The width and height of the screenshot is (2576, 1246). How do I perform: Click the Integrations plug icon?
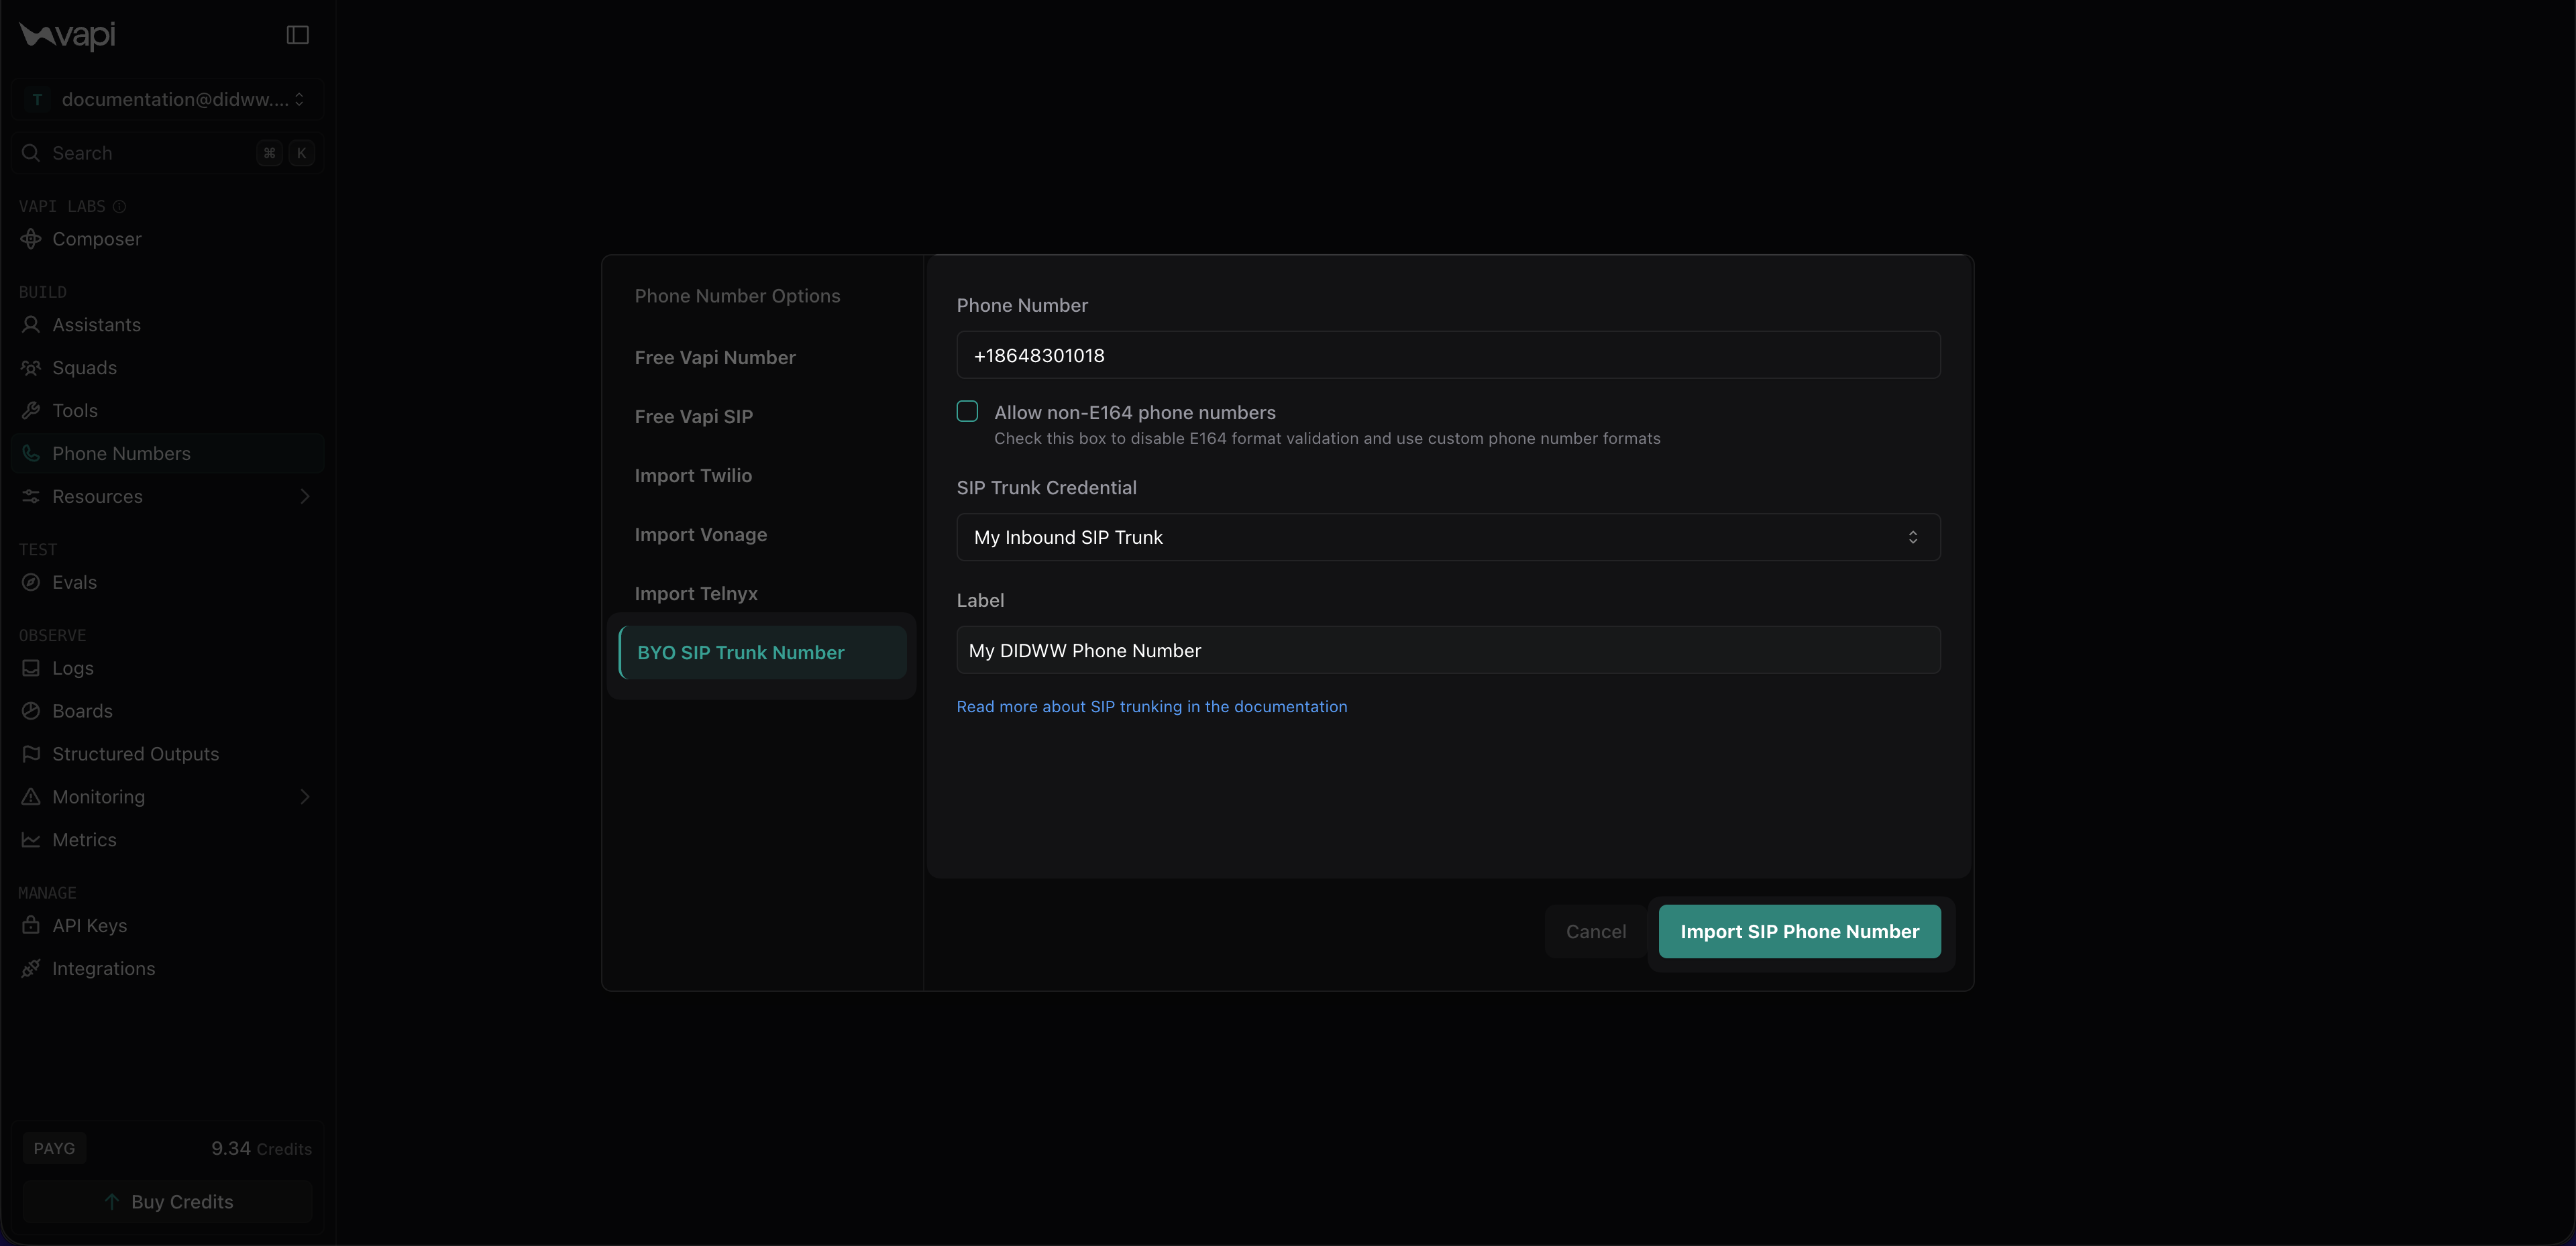pos(31,969)
